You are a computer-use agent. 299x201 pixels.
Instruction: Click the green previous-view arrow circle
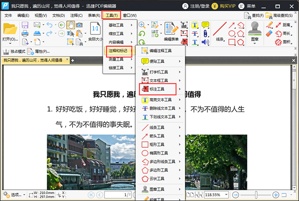click(62, 25)
